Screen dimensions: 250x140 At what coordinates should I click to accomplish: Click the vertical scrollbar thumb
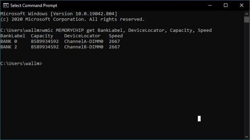(x=247, y=20)
